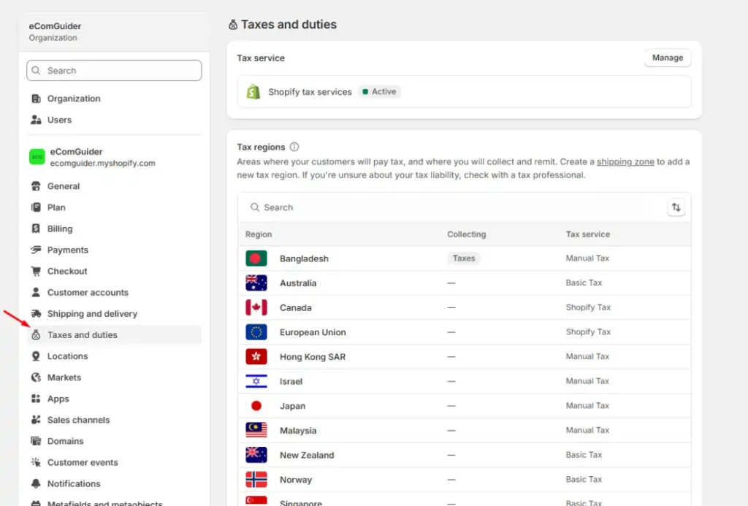
Task: Click the Taxes and duties sidebar icon
Action: 36,335
